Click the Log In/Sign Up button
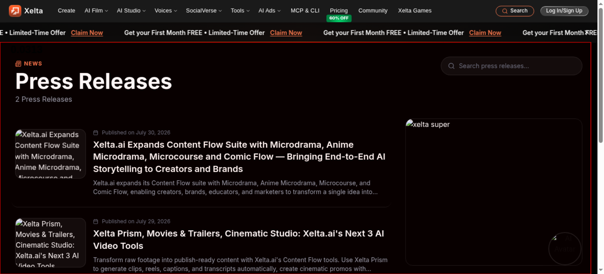The width and height of the screenshot is (604, 274). pos(564,11)
